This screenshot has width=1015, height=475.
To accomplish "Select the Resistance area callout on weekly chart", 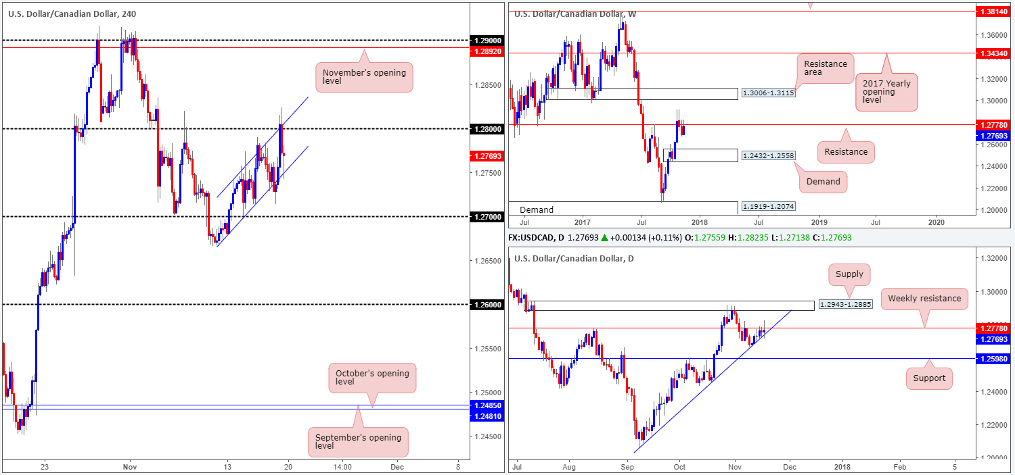I will (x=825, y=68).
